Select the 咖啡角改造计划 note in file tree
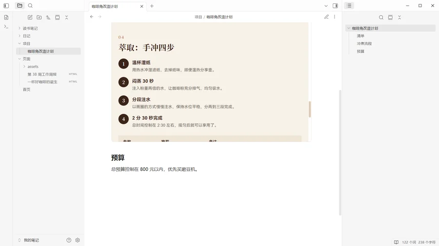This screenshot has height=246, width=439. click(48, 51)
